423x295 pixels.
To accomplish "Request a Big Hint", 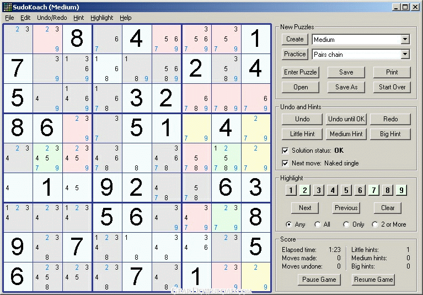I will (390, 134).
